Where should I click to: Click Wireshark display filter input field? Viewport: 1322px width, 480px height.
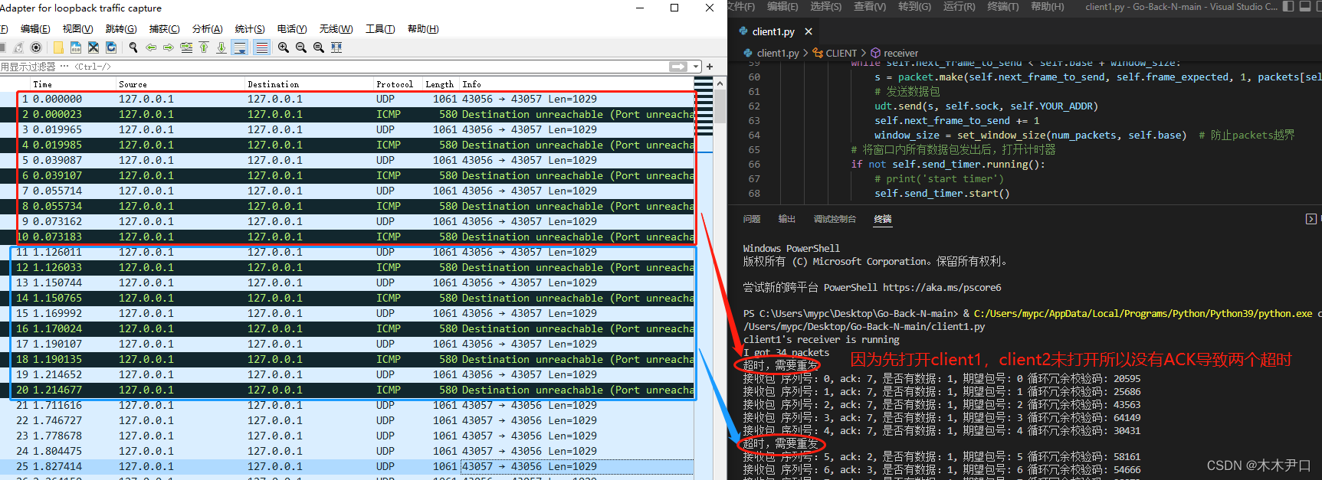coord(334,67)
